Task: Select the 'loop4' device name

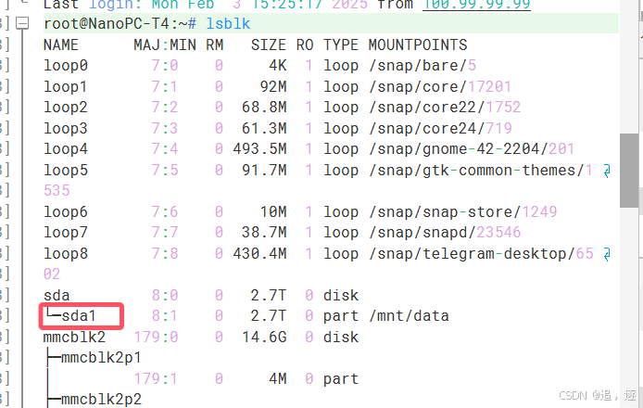Action: (x=66, y=149)
